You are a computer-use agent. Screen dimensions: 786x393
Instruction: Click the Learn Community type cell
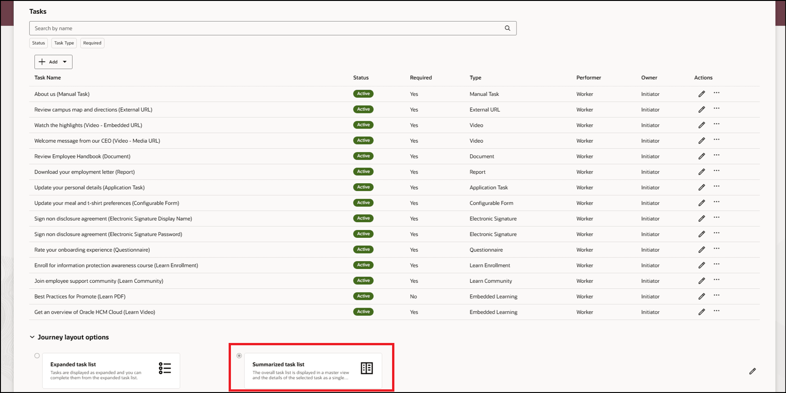pyautogui.click(x=491, y=281)
